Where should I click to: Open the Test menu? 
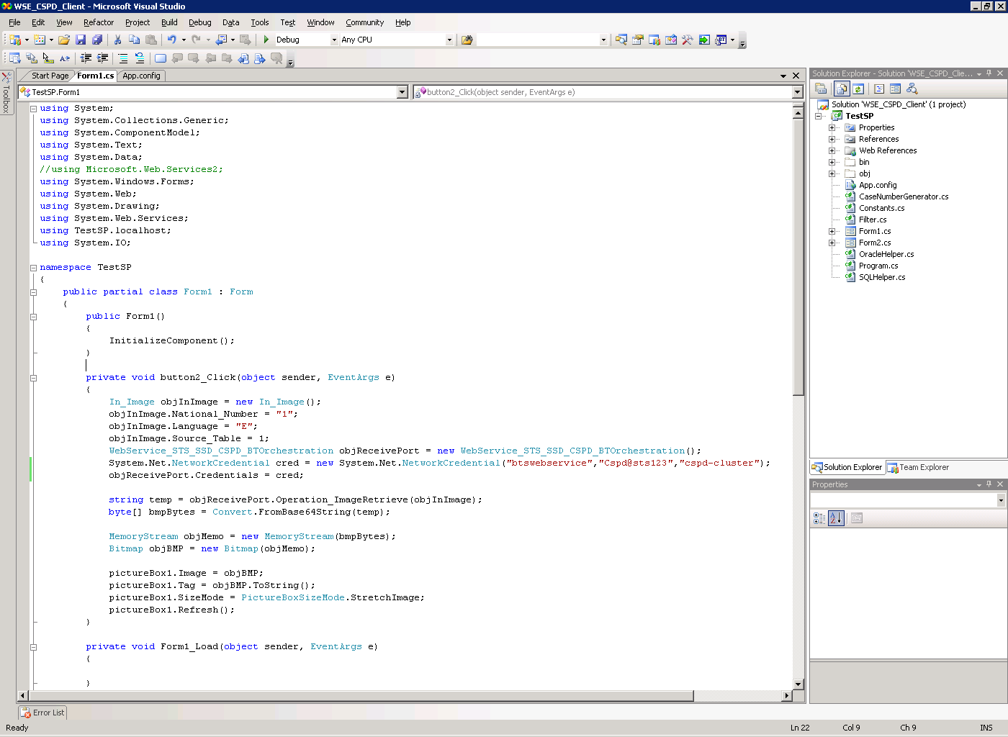tap(288, 22)
